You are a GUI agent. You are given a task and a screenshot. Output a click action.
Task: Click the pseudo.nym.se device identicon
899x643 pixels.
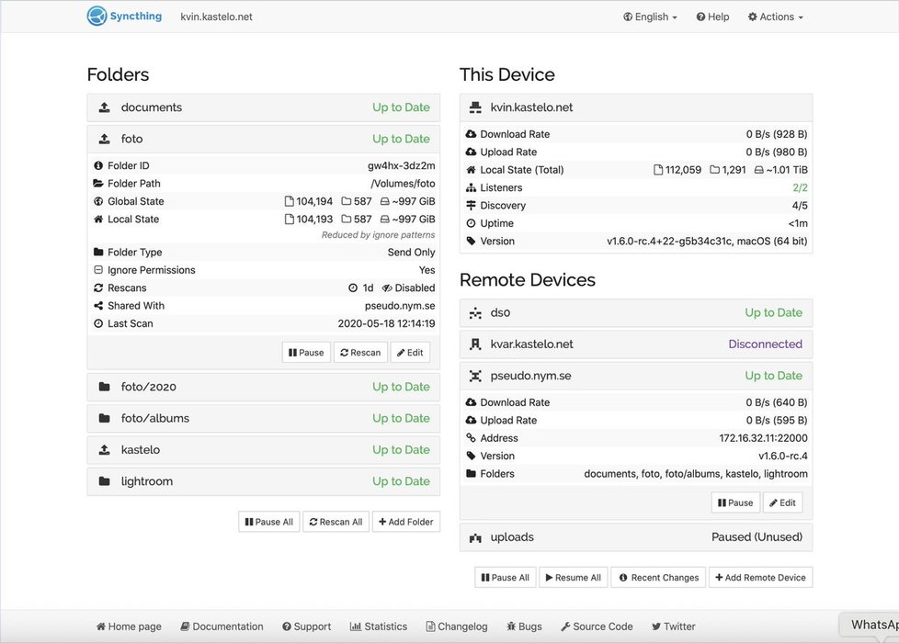point(475,376)
